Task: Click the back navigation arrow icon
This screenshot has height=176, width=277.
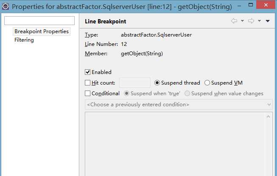Action: pos(234,21)
